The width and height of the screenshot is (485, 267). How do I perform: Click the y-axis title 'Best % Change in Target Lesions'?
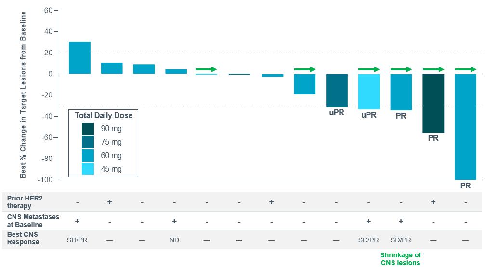(23, 95)
